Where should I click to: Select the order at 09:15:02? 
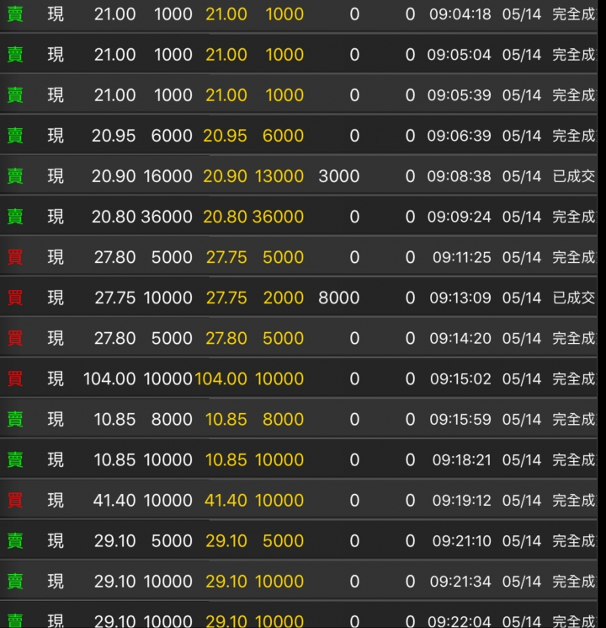click(299, 378)
